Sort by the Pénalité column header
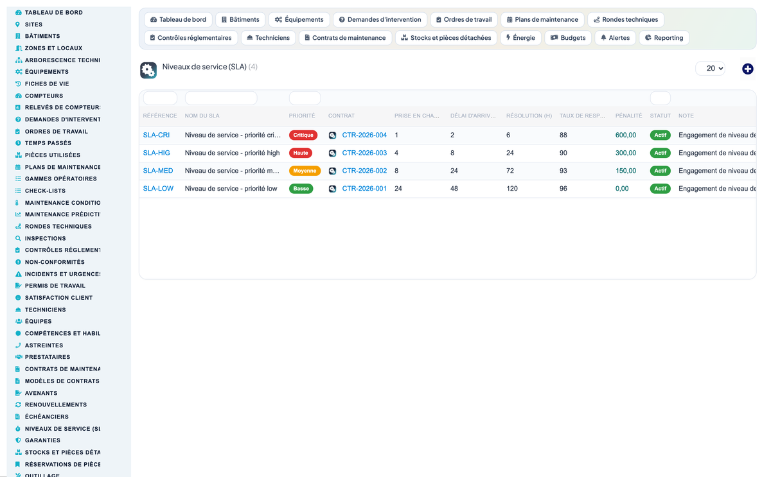The width and height of the screenshot is (771, 477). coord(628,116)
